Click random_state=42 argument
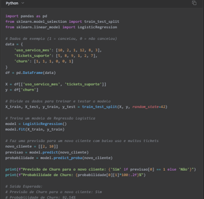The image size is (204, 199). point(149,107)
